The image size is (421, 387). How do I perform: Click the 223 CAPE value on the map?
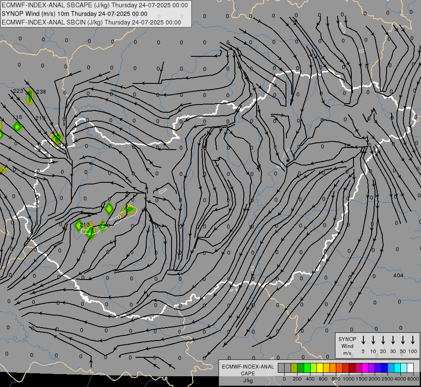pos(18,91)
